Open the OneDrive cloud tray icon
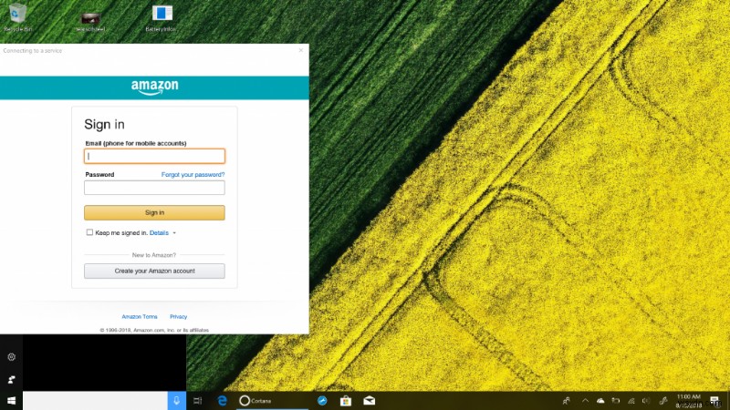 click(600, 401)
